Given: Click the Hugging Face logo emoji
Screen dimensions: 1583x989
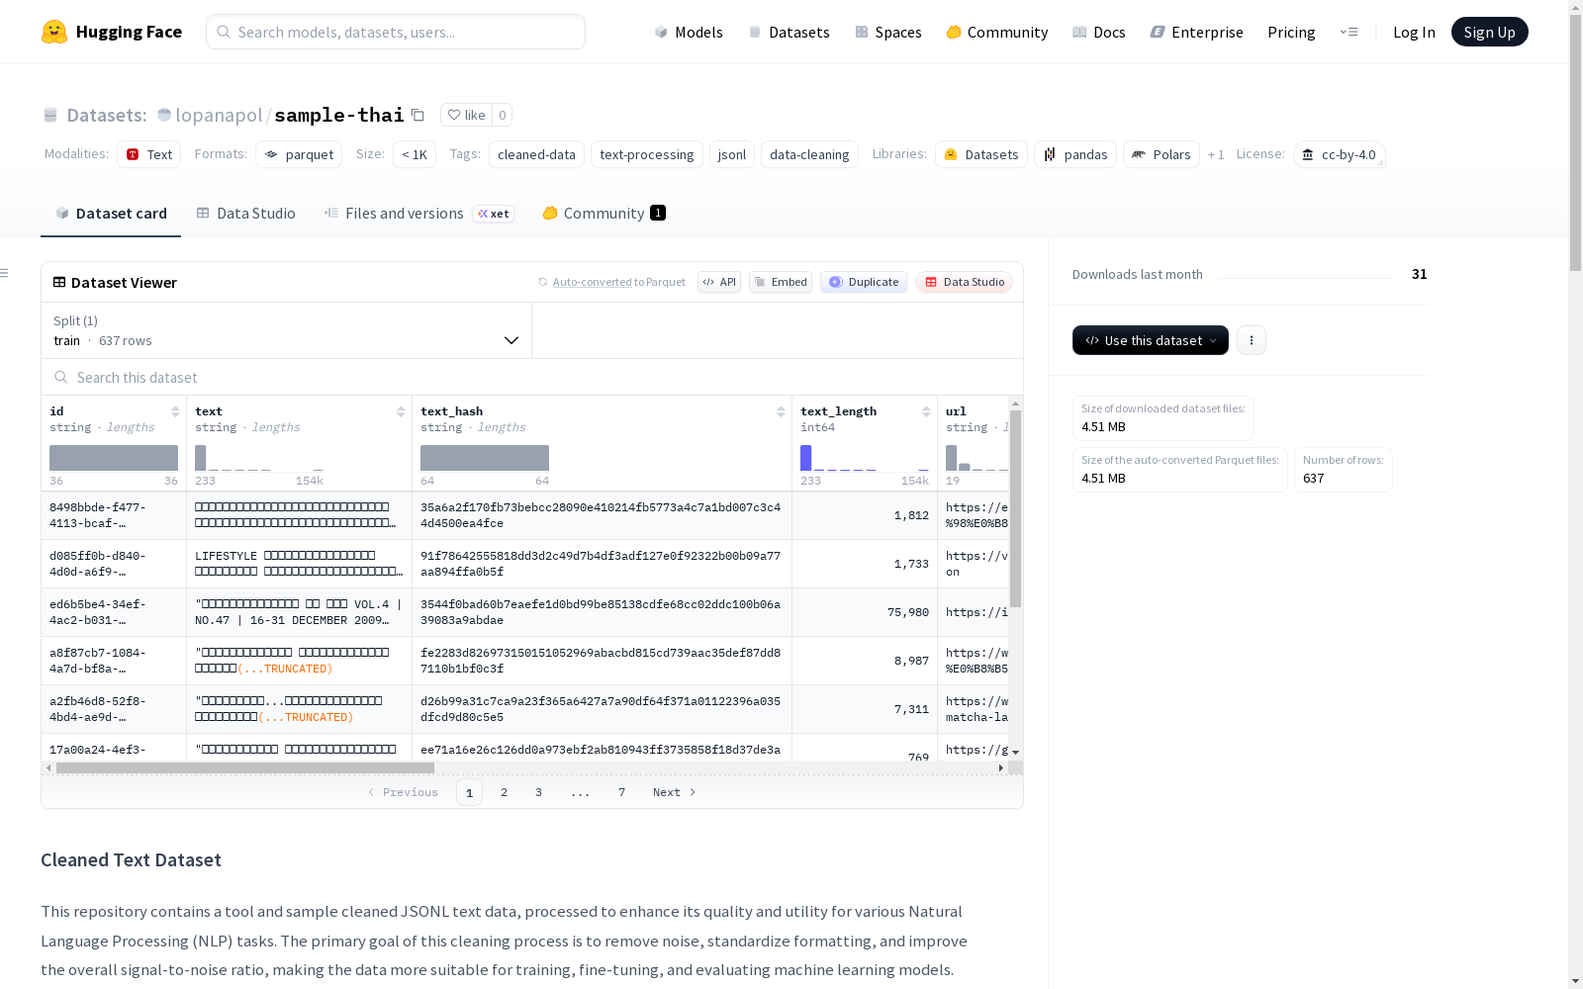Looking at the screenshot, I should 54,32.
